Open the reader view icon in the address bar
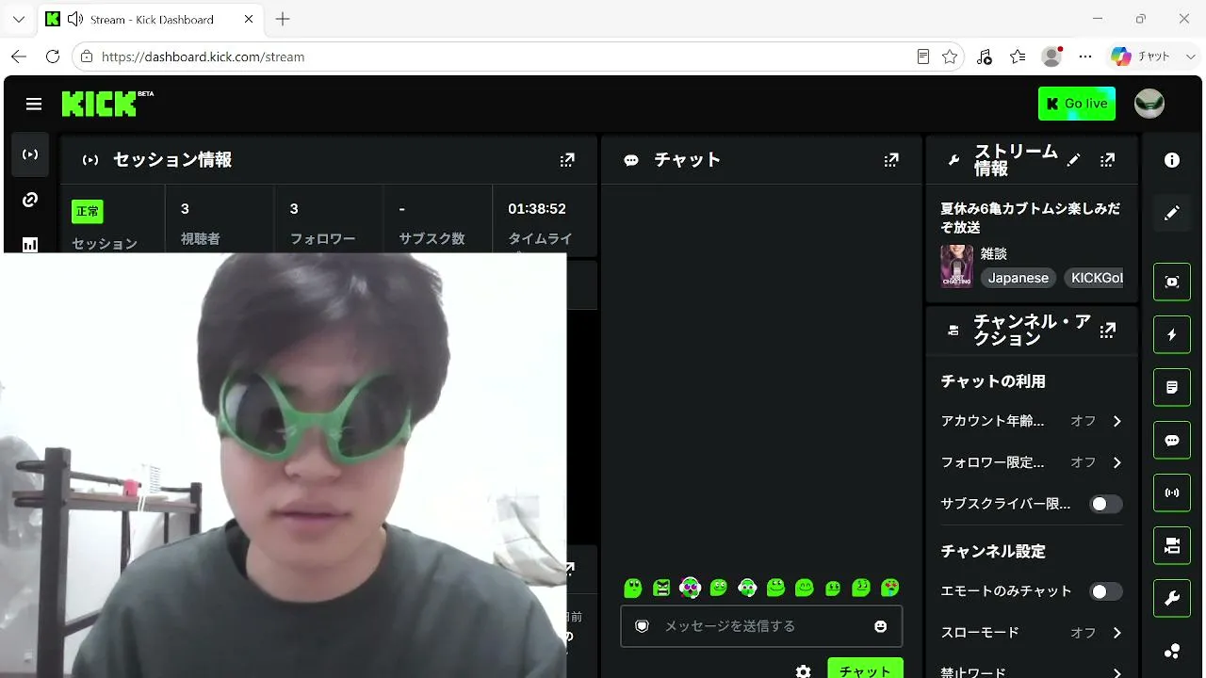1206x678 pixels. point(923,56)
